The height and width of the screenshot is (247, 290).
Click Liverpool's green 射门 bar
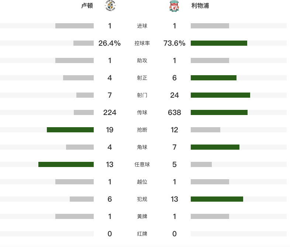click(x=221, y=95)
